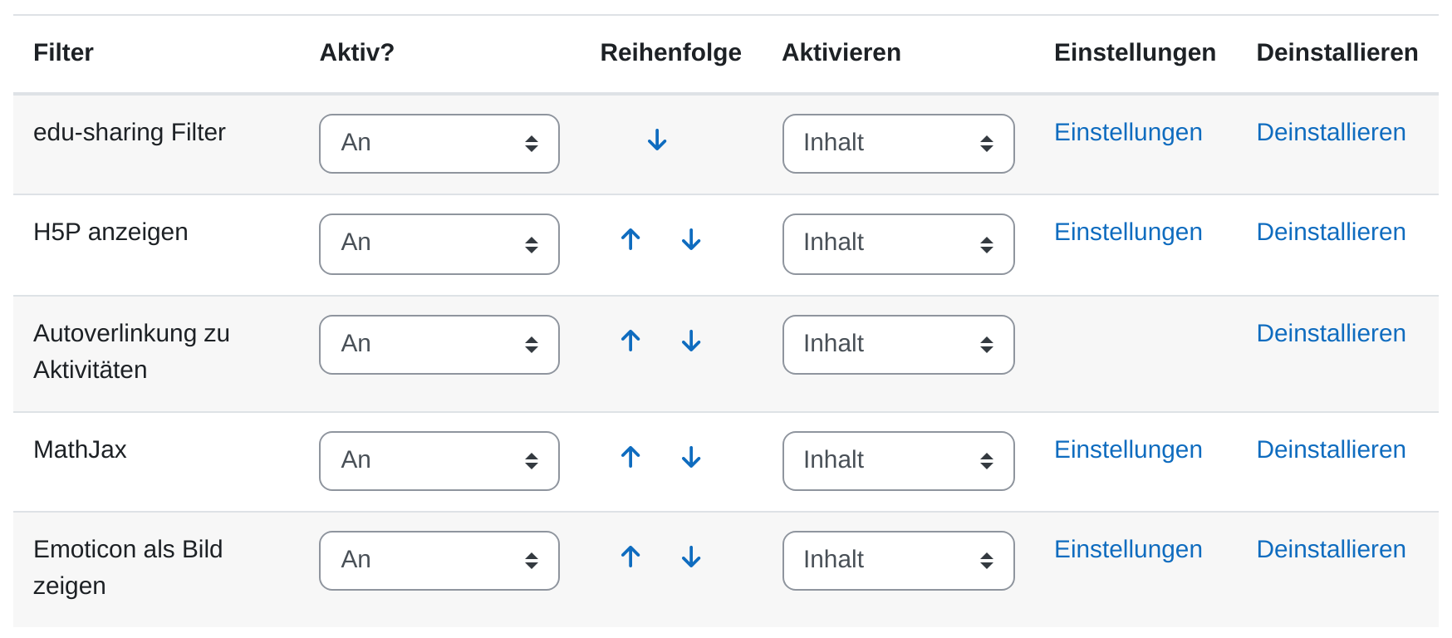Viewport: 1452px width, 638px height.
Task: Move Autoverlinkung zu Aktivitäten down
Action: coord(691,341)
